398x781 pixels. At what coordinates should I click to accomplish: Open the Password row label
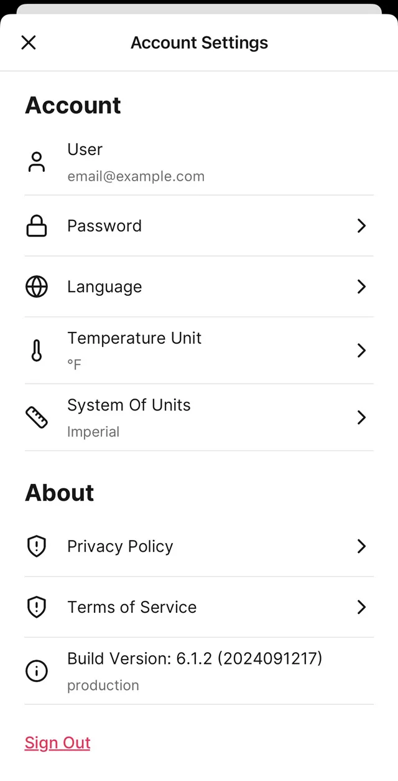104,225
